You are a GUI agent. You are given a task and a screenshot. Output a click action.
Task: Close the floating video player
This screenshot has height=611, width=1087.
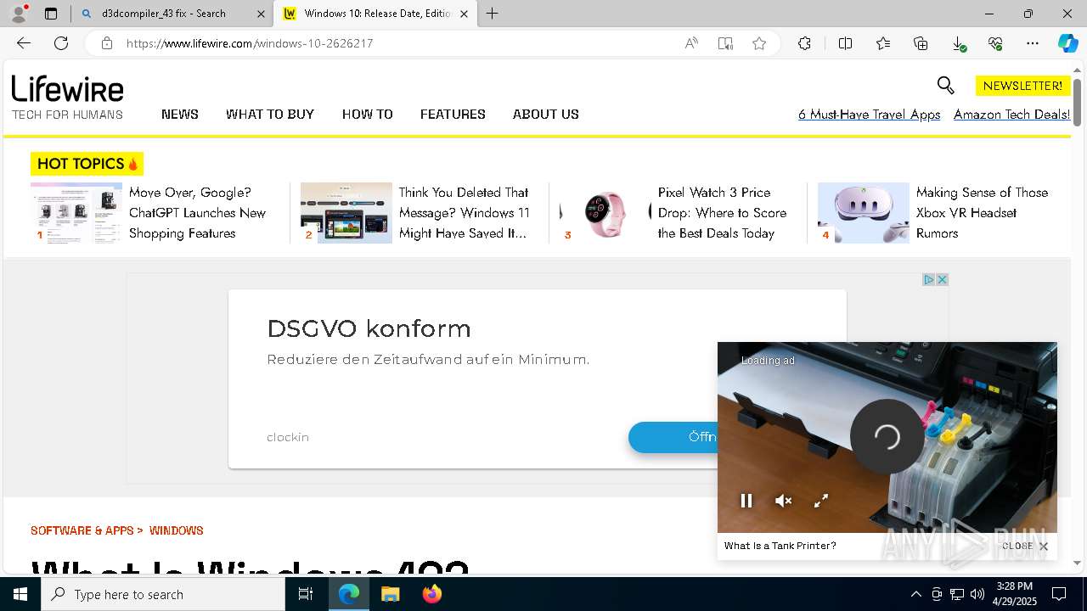pyautogui.click(x=1026, y=547)
